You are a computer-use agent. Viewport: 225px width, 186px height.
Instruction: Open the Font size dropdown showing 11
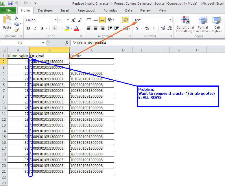(x=68, y=20)
